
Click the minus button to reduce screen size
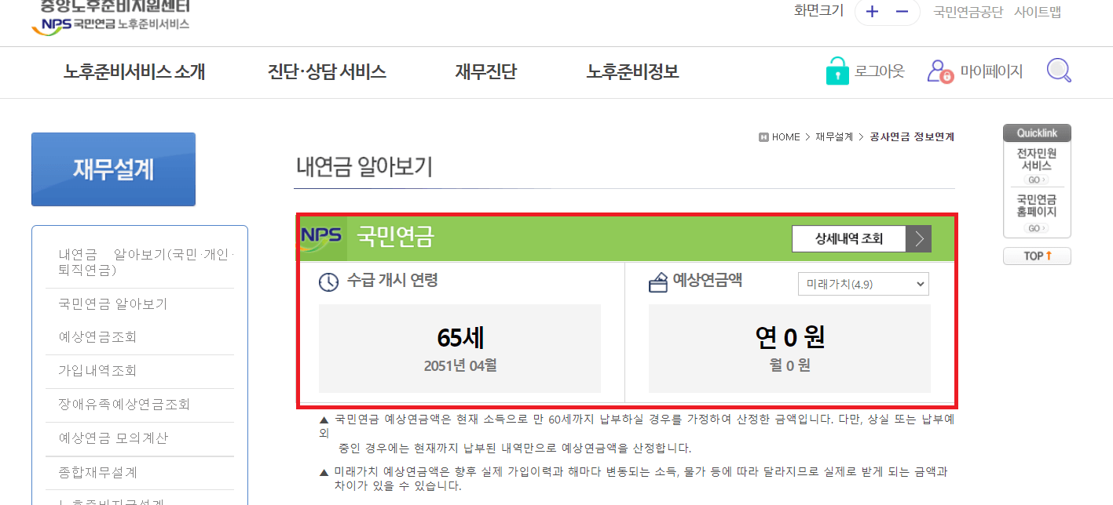click(900, 13)
